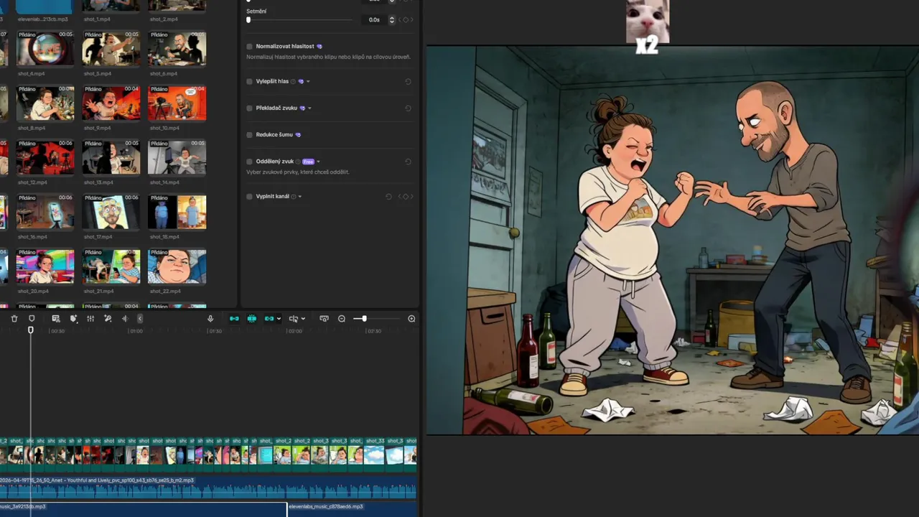Screen dimensions: 919x517
Task: Toggle auto snapping icon in the timeline toolbar
Action: pyautogui.click(x=252, y=319)
